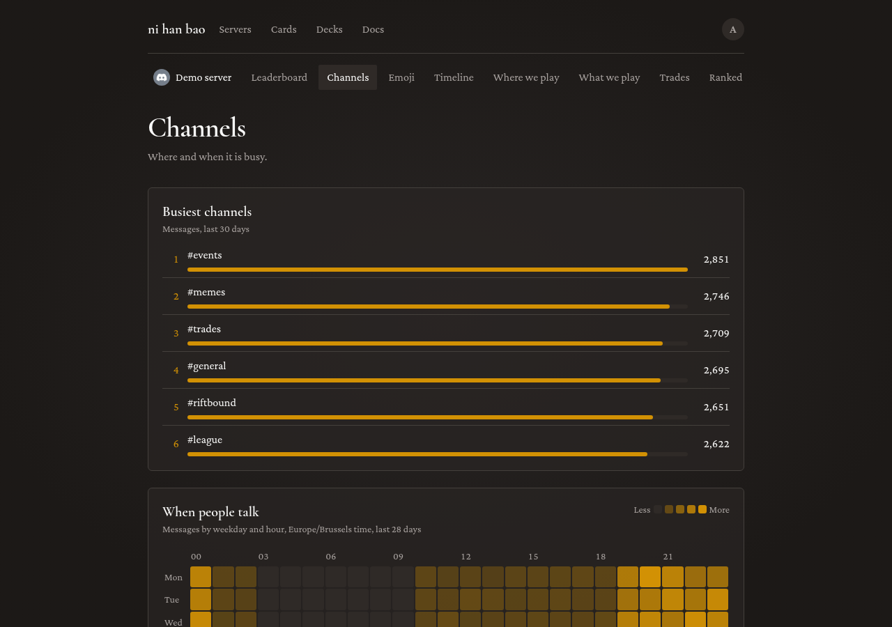Image resolution: width=892 pixels, height=627 pixels.
Task: Click the #league activity bar
Action: [x=438, y=454]
